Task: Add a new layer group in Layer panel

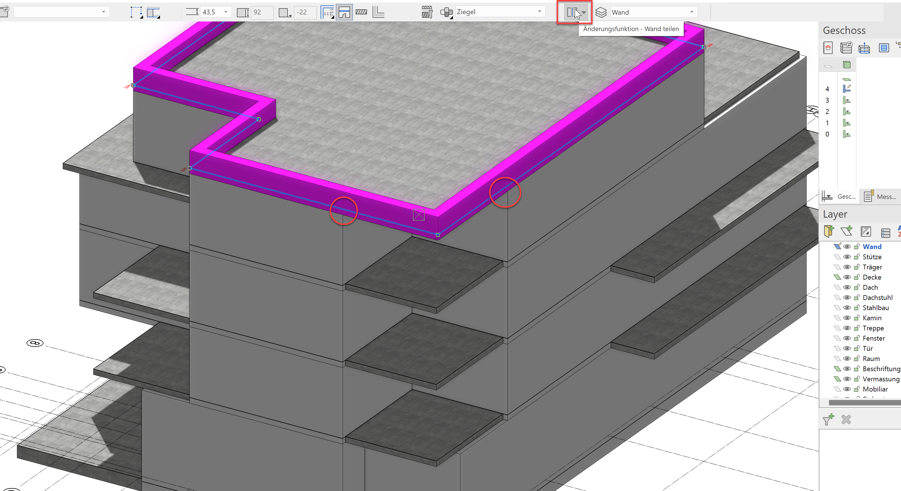Action: (828, 231)
